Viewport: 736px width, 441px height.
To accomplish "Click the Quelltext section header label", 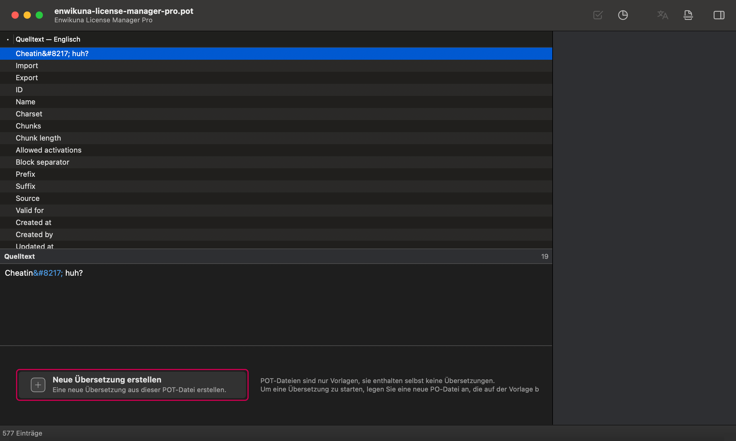I will 19,256.
